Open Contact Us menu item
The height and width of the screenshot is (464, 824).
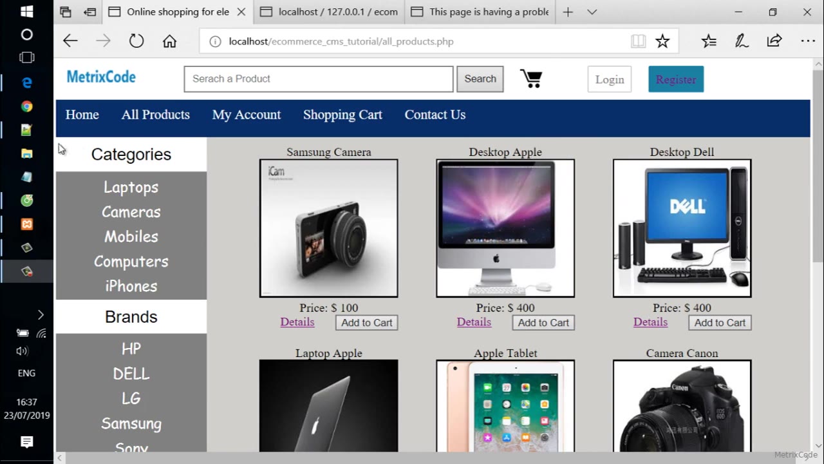[x=435, y=115]
